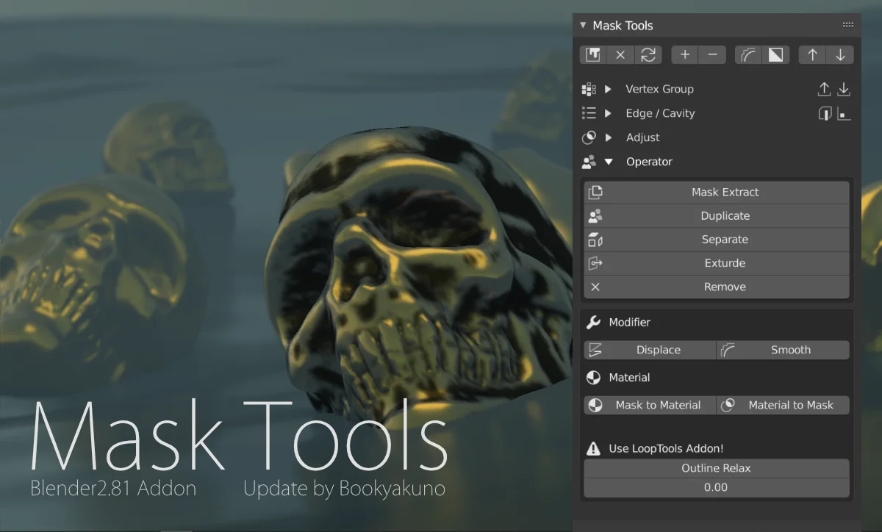
Task: Click the mask refresh icon
Action: (648, 54)
